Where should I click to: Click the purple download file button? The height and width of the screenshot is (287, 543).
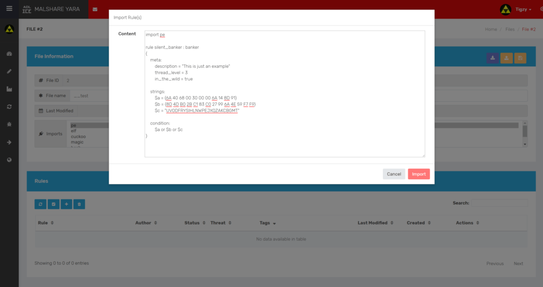[x=493, y=58]
